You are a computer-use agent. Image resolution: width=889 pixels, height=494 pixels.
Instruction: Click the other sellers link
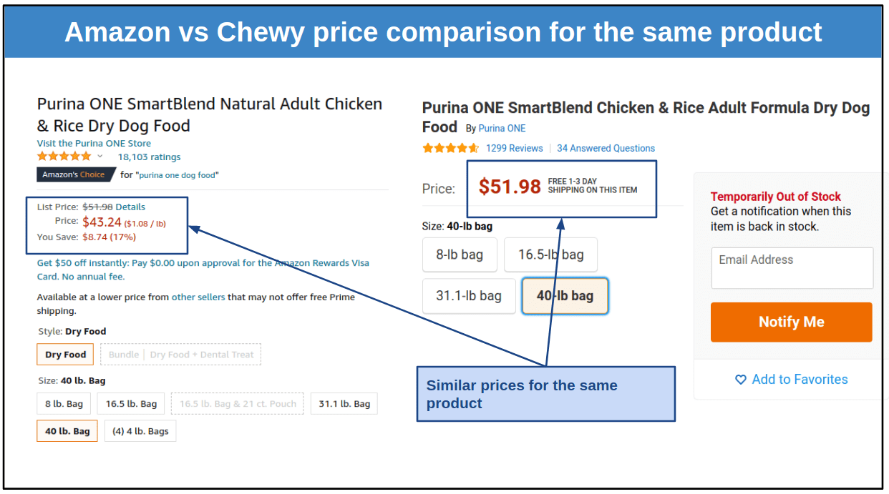(198, 297)
